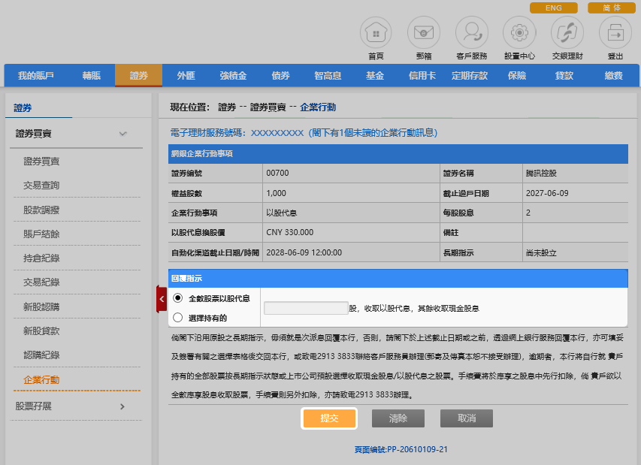Image resolution: width=641 pixels, height=465 pixels.
Task: Switch to the 外匯 tab
Action: (x=186, y=76)
